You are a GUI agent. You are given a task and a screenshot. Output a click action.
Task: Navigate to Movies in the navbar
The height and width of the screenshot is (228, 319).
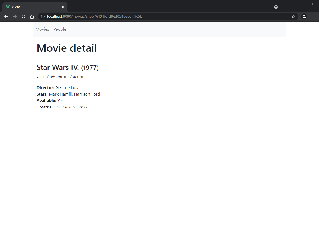[42, 29]
